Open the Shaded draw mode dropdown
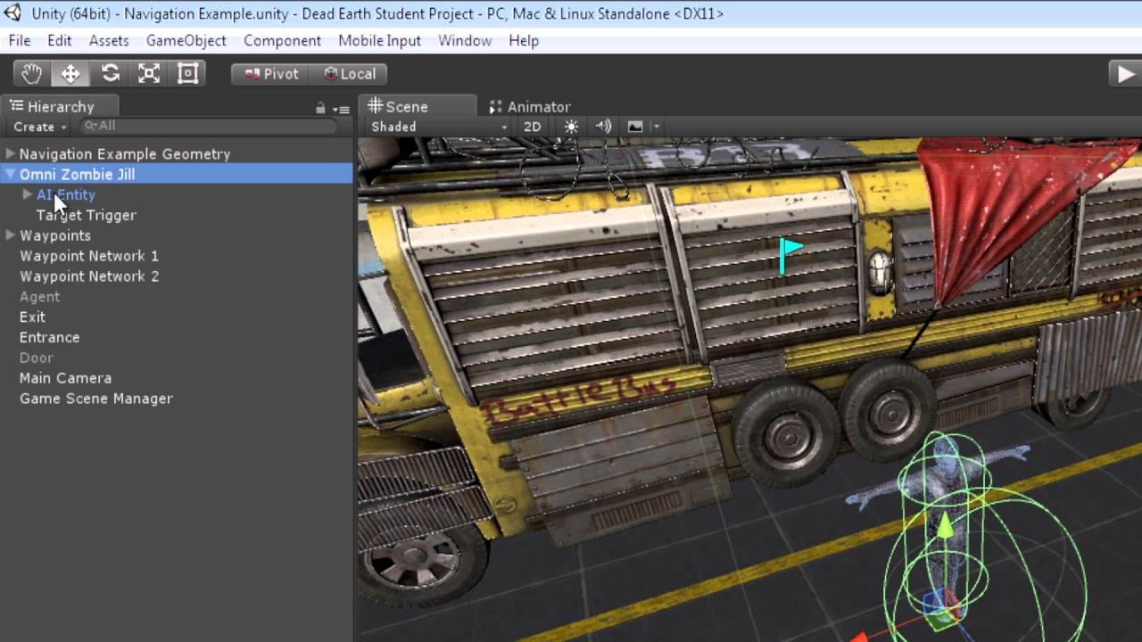Viewport: 1142px width, 642px height. point(438,127)
